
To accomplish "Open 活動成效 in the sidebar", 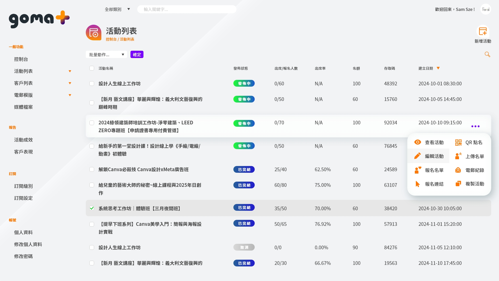I will (23, 140).
